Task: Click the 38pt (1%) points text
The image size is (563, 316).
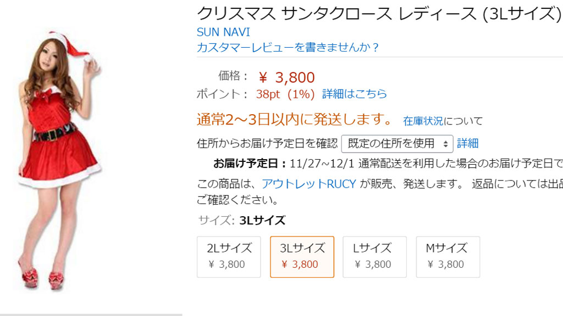Action: 285,94
